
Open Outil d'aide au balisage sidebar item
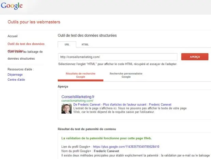point(25,55)
